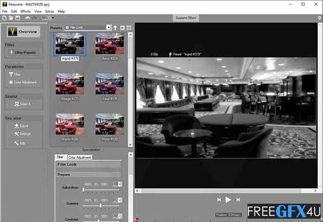Click the pin icon at top right of toolbar
The image size is (323, 222).
[320, 18]
